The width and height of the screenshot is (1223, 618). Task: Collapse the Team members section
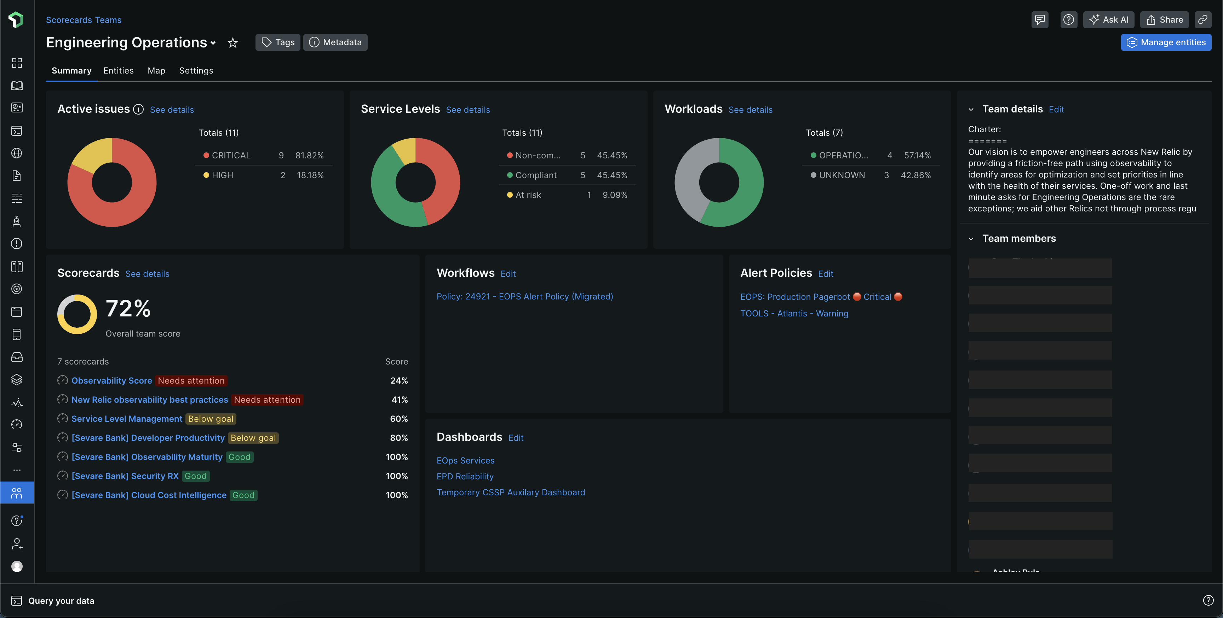971,239
